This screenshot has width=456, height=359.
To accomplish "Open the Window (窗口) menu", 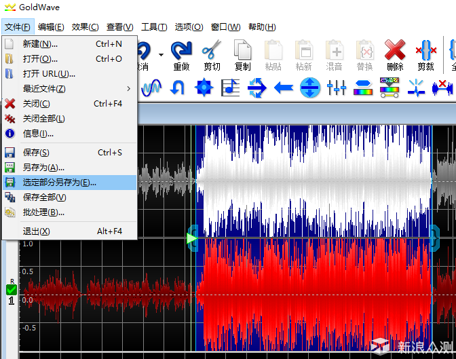I will click(226, 27).
